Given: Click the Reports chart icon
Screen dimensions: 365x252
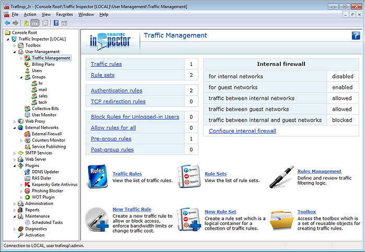Looking at the screenshot, I should coord(21,210).
